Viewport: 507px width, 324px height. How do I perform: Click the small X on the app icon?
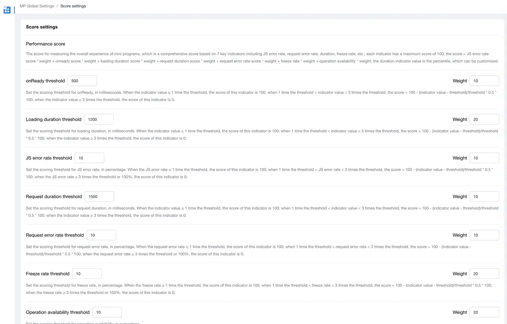5,7
